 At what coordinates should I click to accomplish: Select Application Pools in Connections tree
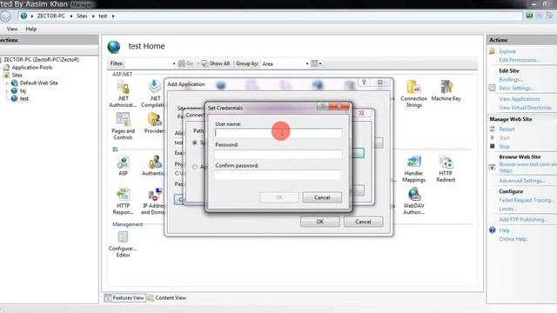31,68
